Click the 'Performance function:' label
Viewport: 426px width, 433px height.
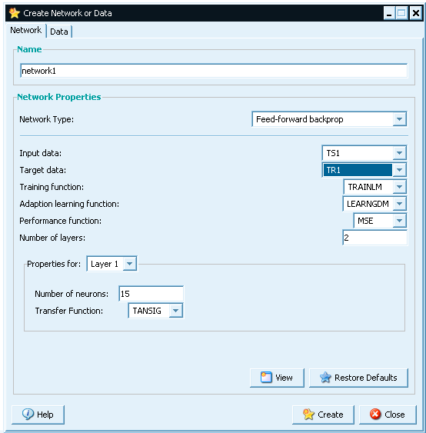pyautogui.click(x=60, y=221)
